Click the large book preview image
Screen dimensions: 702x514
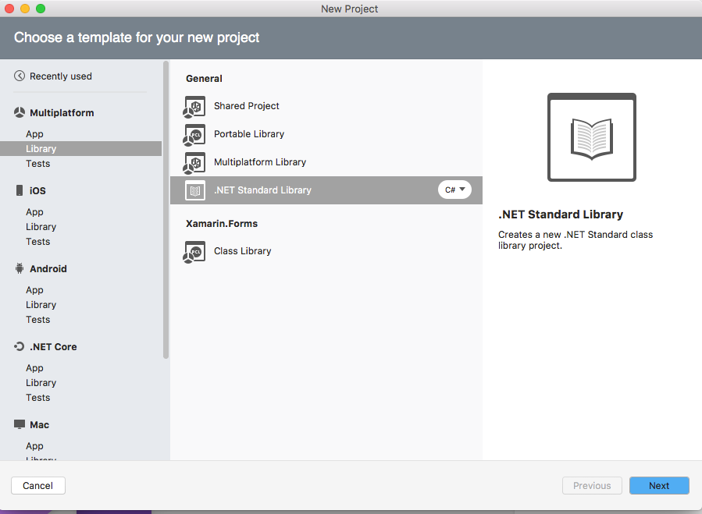pyautogui.click(x=591, y=137)
